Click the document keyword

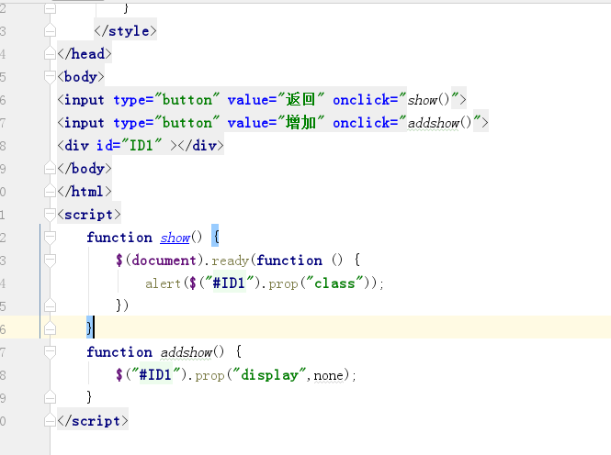[x=164, y=261]
